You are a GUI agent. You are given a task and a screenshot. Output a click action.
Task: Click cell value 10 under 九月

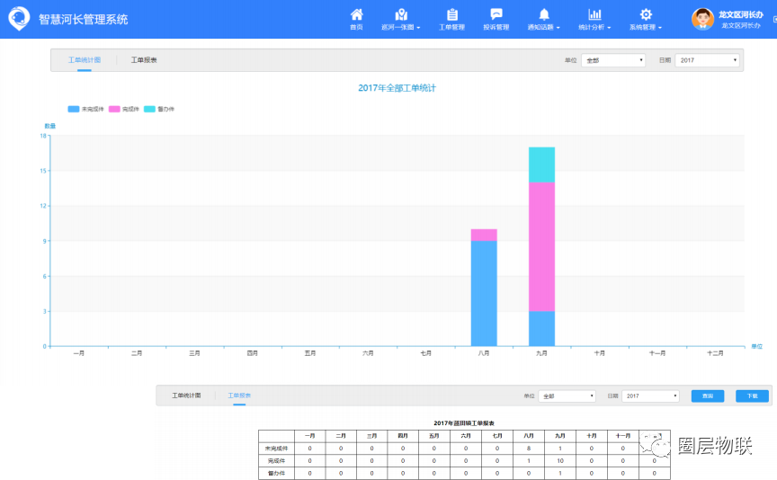pyautogui.click(x=560, y=461)
